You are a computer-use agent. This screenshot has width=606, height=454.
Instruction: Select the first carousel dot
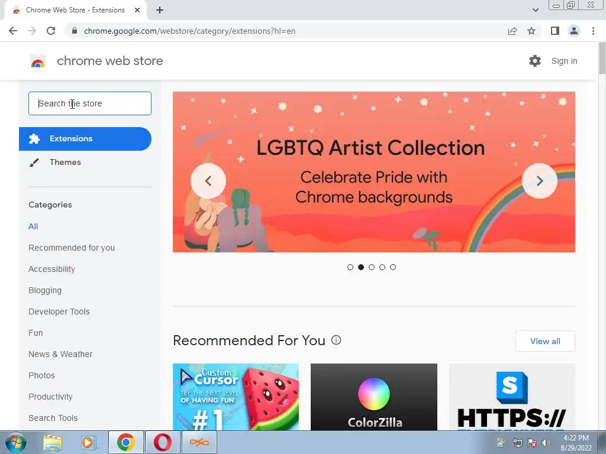350,267
